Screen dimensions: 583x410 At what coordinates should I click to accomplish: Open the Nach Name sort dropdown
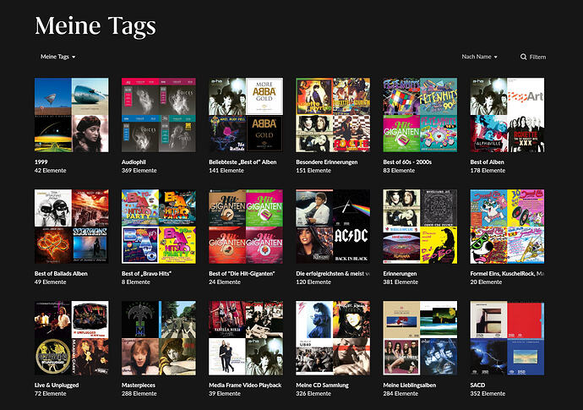[x=479, y=57]
